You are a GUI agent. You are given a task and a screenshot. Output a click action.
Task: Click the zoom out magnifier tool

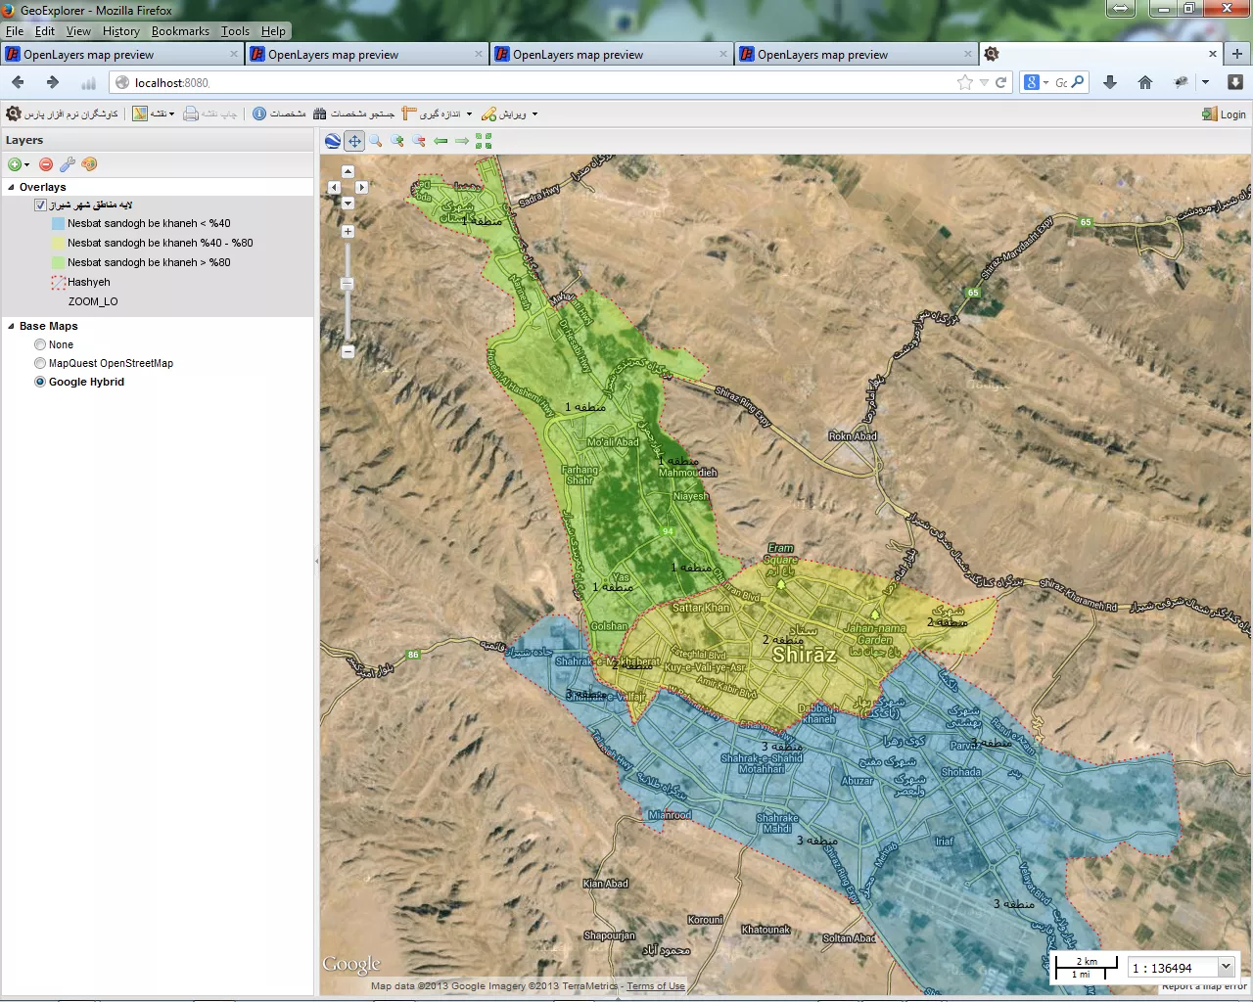coord(419,141)
